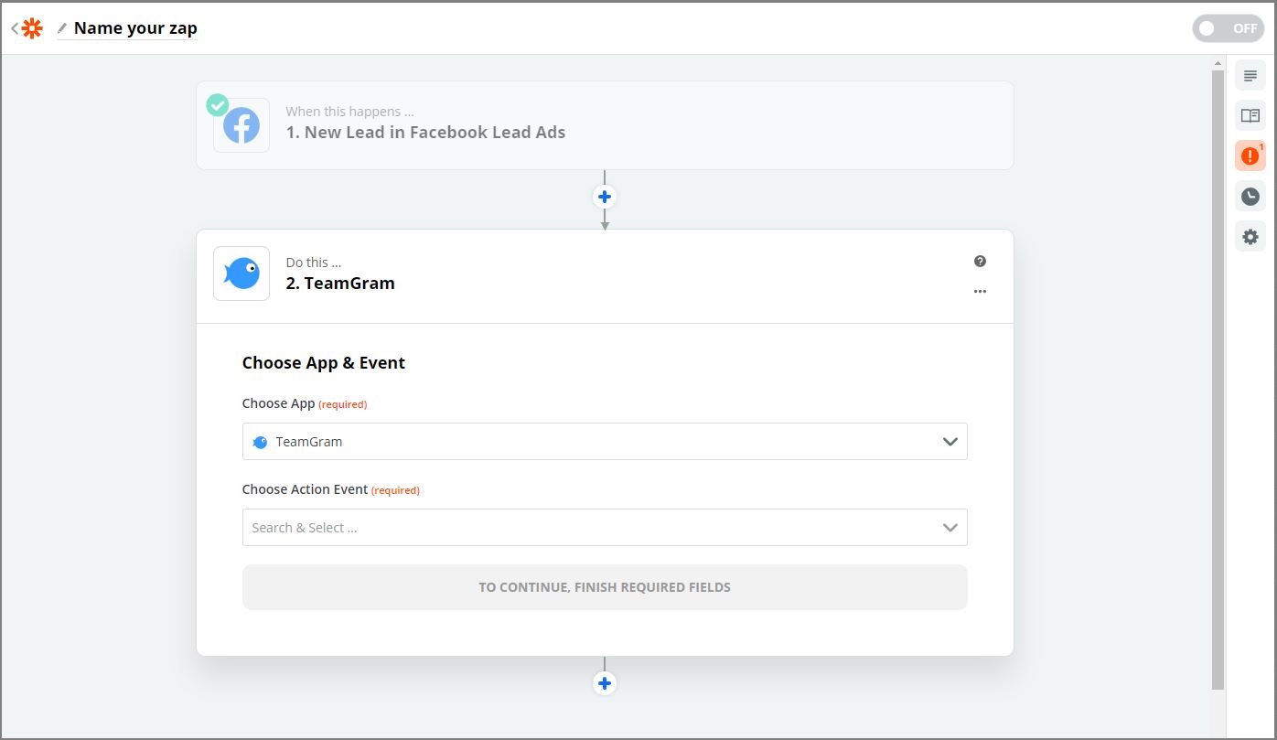Open the Choose Action Event dropdown
The width and height of the screenshot is (1277, 740).
click(x=605, y=527)
